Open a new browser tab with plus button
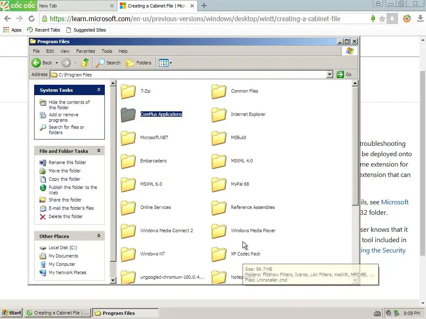The image size is (426, 319). 204,5
